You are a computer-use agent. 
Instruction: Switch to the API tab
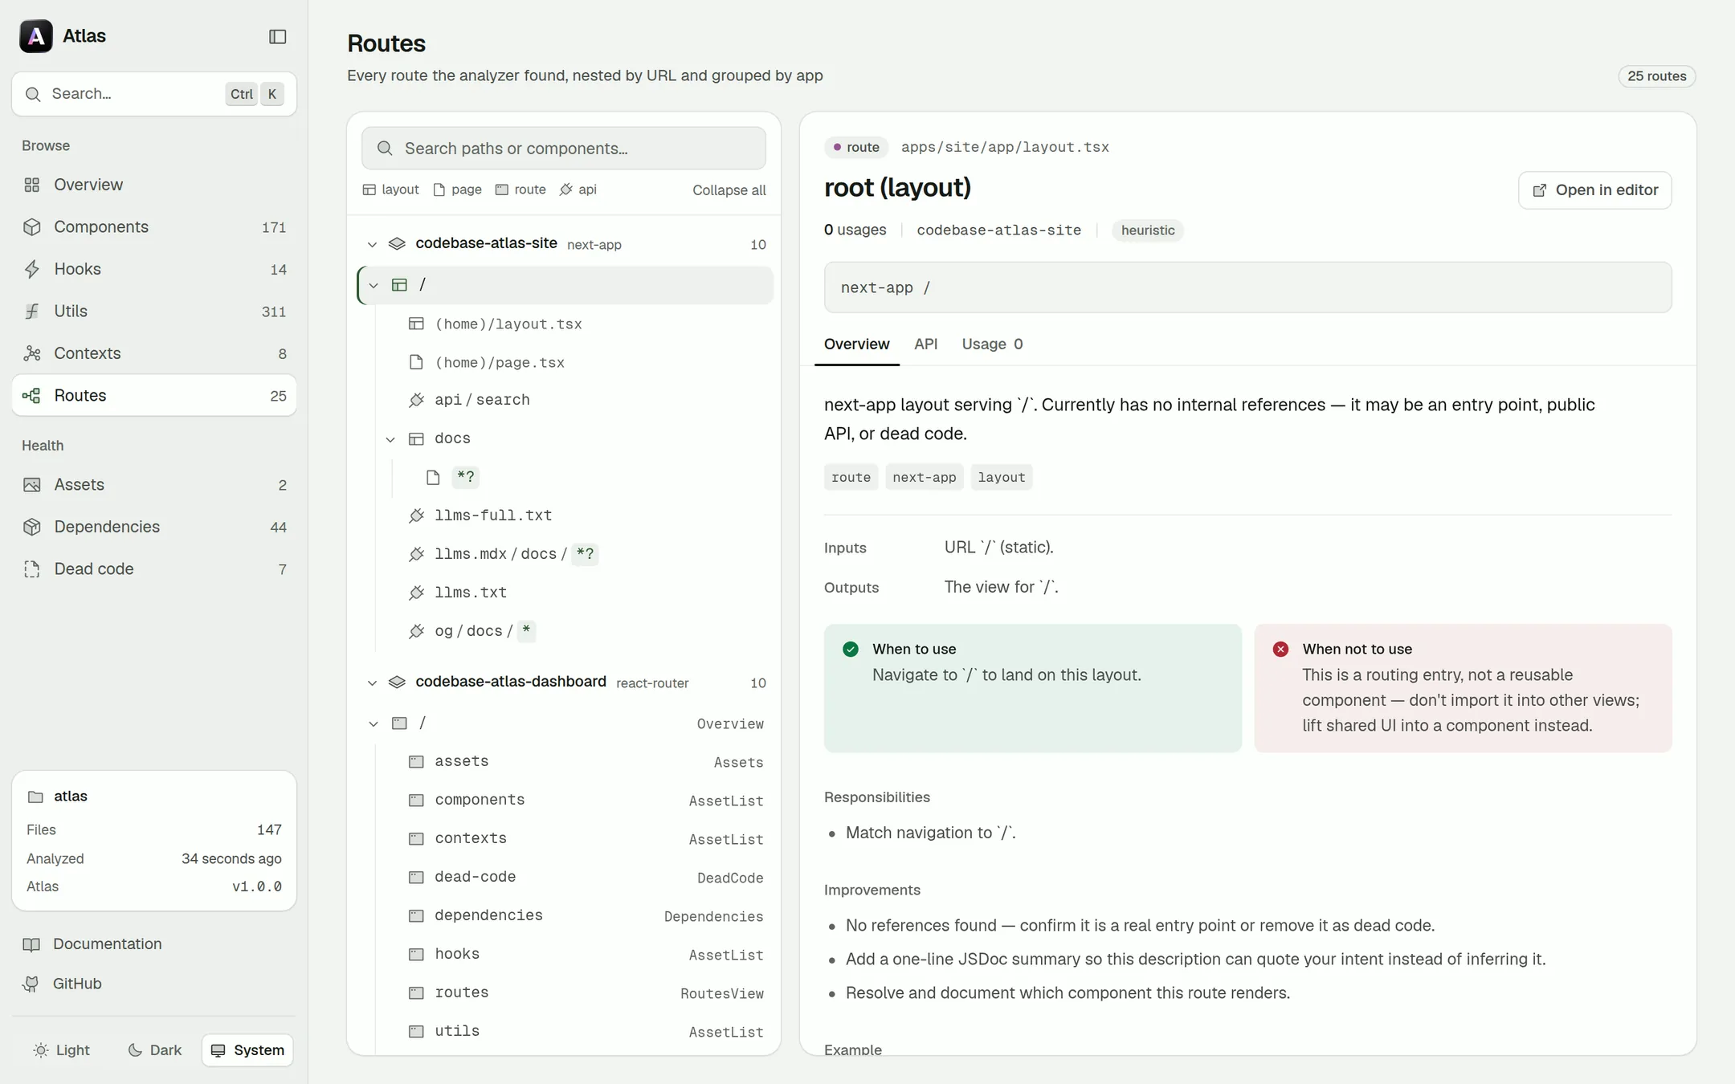(x=925, y=344)
